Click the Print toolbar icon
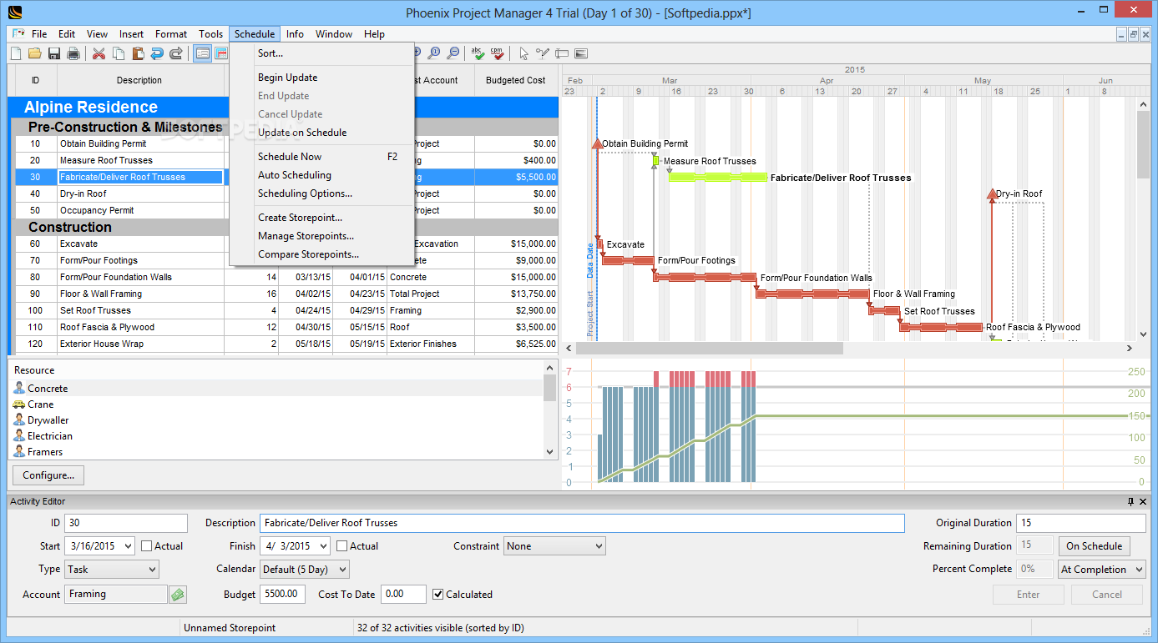The height and width of the screenshot is (643, 1158). click(x=73, y=53)
